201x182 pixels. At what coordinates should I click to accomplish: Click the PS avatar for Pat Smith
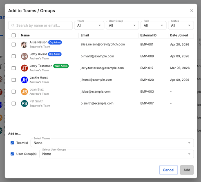pyautogui.click(x=25, y=103)
